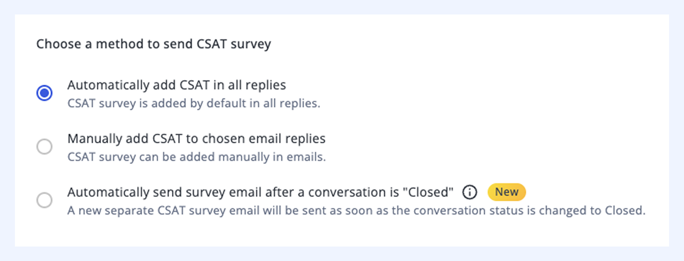Click the "Manually add CSAT to chosen email replies" label

click(196, 139)
